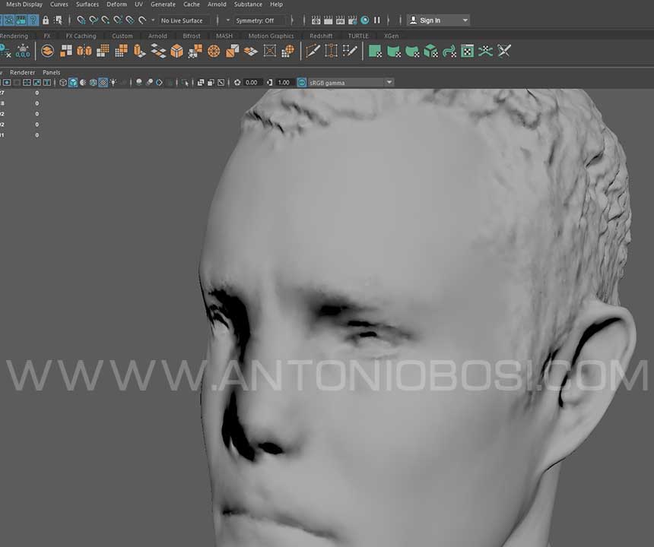
Task: Switch to TURTLE shelf tab
Action: pyautogui.click(x=358, y=36)
